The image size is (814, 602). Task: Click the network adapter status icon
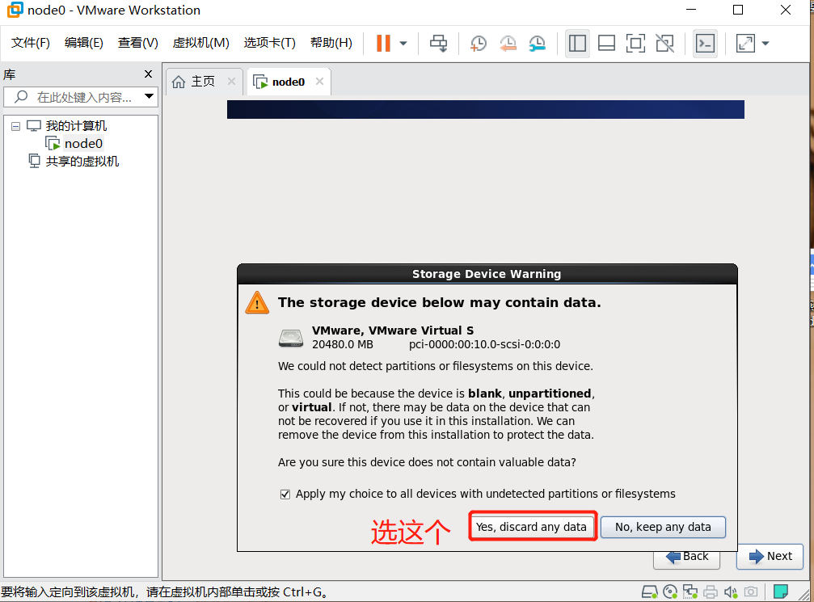[690, 591]
